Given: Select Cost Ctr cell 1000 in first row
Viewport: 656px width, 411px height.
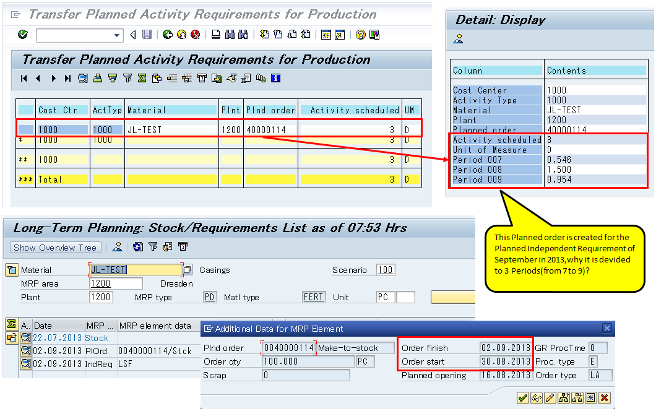Looking at the screenshot, I should 63,130.
